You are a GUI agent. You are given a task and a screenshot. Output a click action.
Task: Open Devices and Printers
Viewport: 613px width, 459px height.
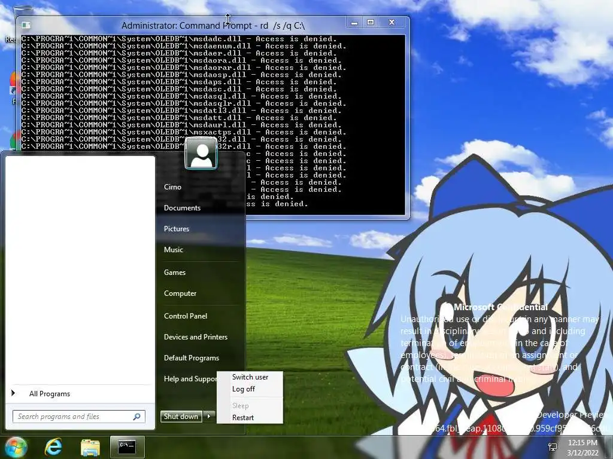[196, 337]
